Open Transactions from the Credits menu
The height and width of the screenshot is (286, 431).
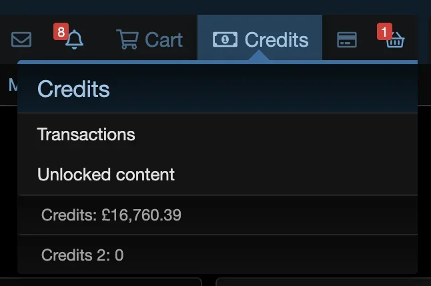point(86,134)
